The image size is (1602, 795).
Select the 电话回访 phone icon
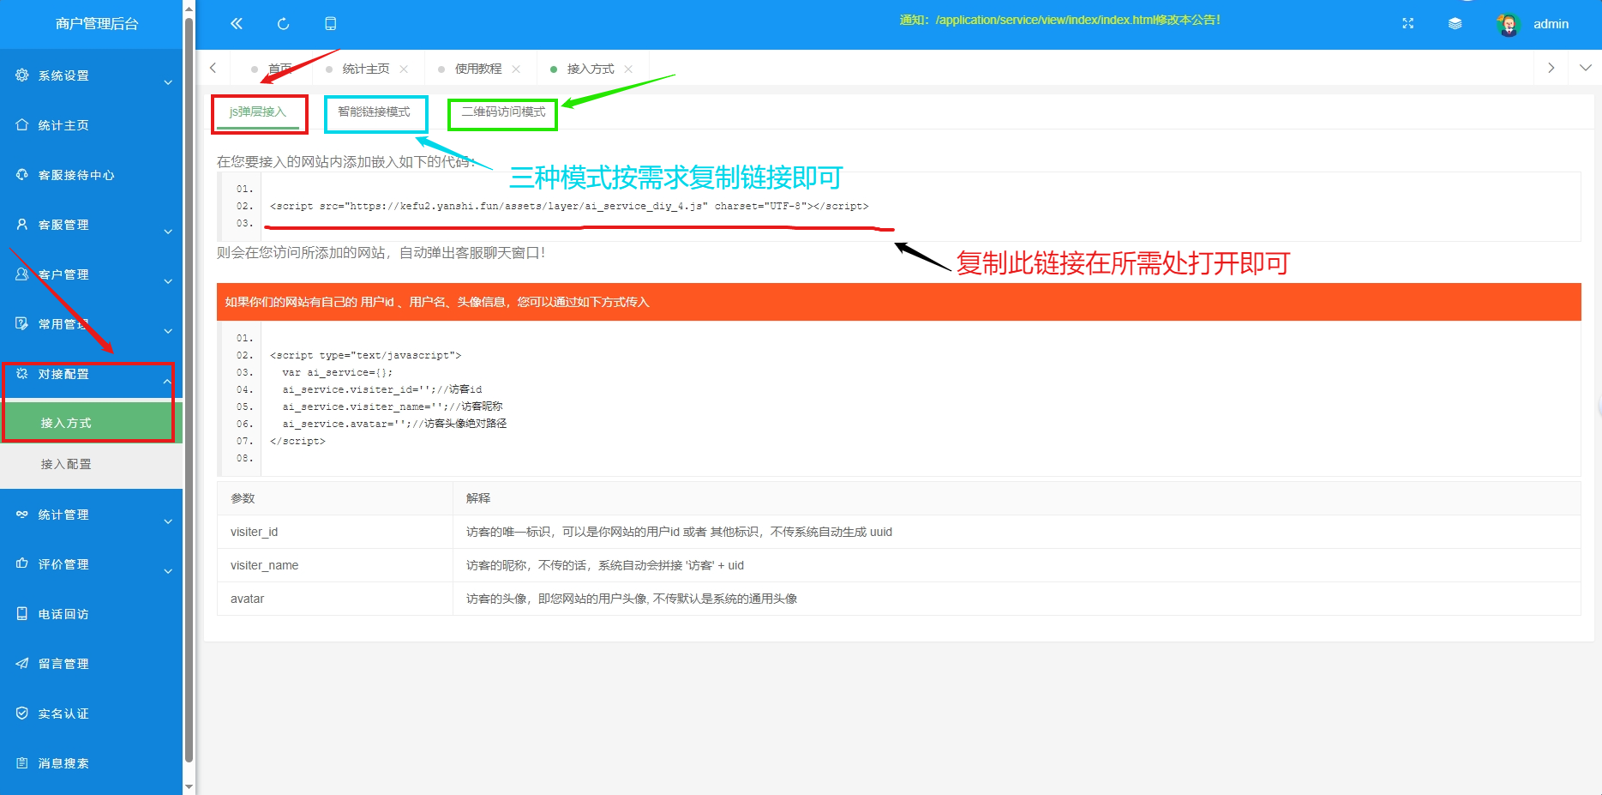point(22,613)
